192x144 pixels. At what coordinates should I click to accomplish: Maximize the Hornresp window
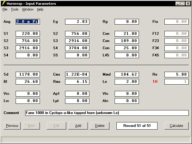[182, 3]
